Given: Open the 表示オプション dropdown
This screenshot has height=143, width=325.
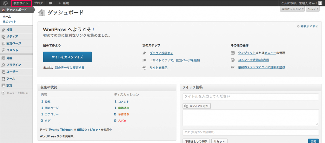Looking at the screenshot, I should tap(292, 9).
